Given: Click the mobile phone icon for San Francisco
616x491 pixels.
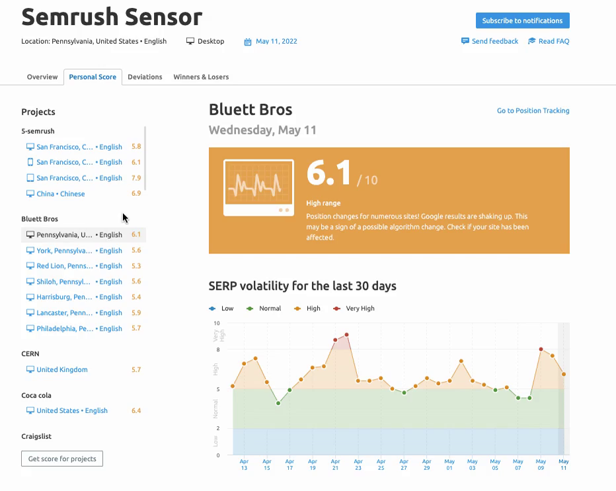Looking at the screenshot, I should pos(30,162).
